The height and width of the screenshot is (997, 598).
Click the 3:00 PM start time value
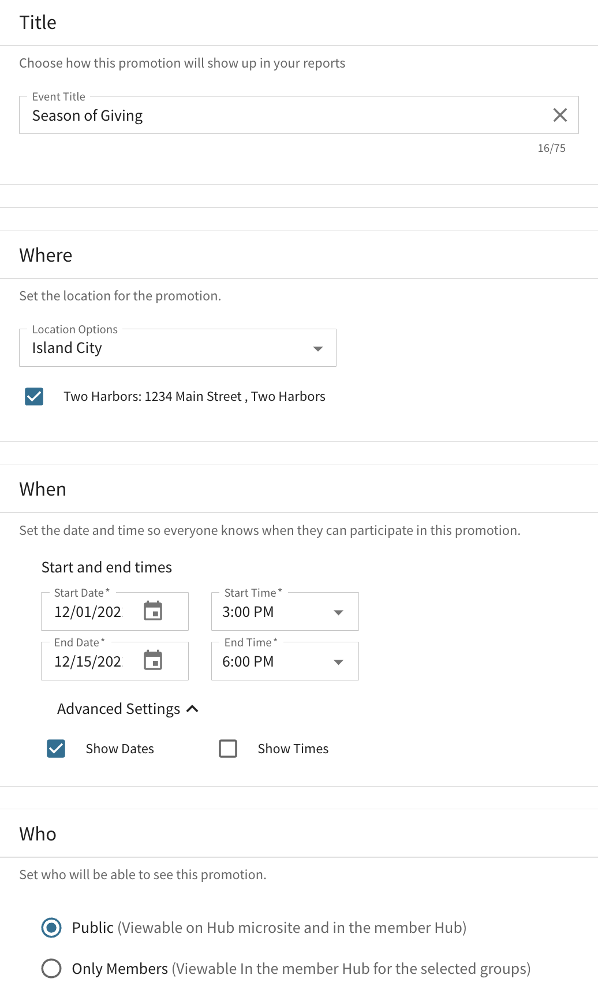[x=248, y=612]
